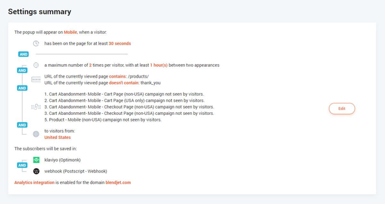Click the clock icon for time-on-page condition
Viewport: 385px width, 204px height.
36,43
